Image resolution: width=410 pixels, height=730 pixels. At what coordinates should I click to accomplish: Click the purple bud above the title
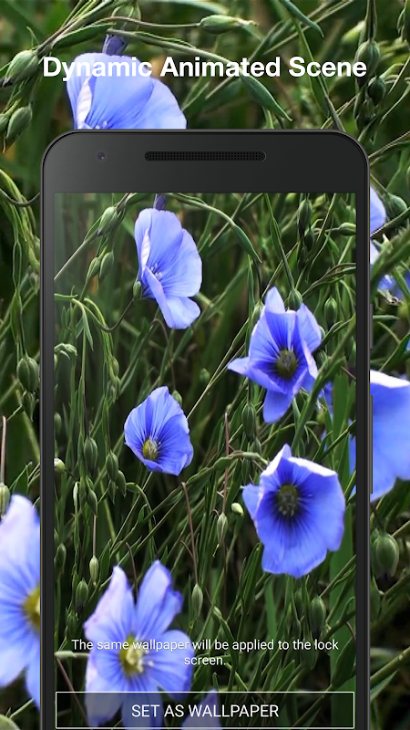pos(115,45)
